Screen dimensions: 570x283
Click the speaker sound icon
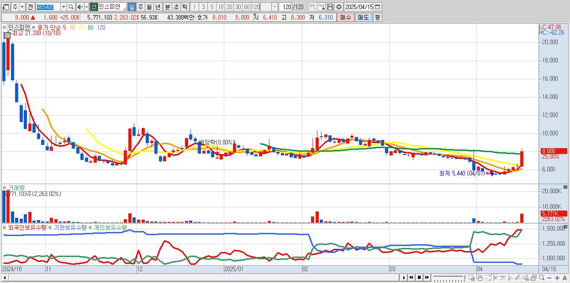(80, 7)
